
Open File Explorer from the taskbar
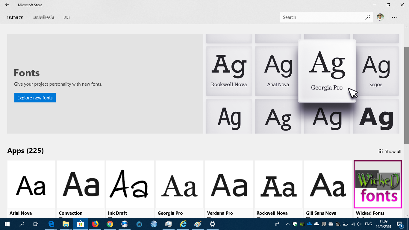point(66,224)
